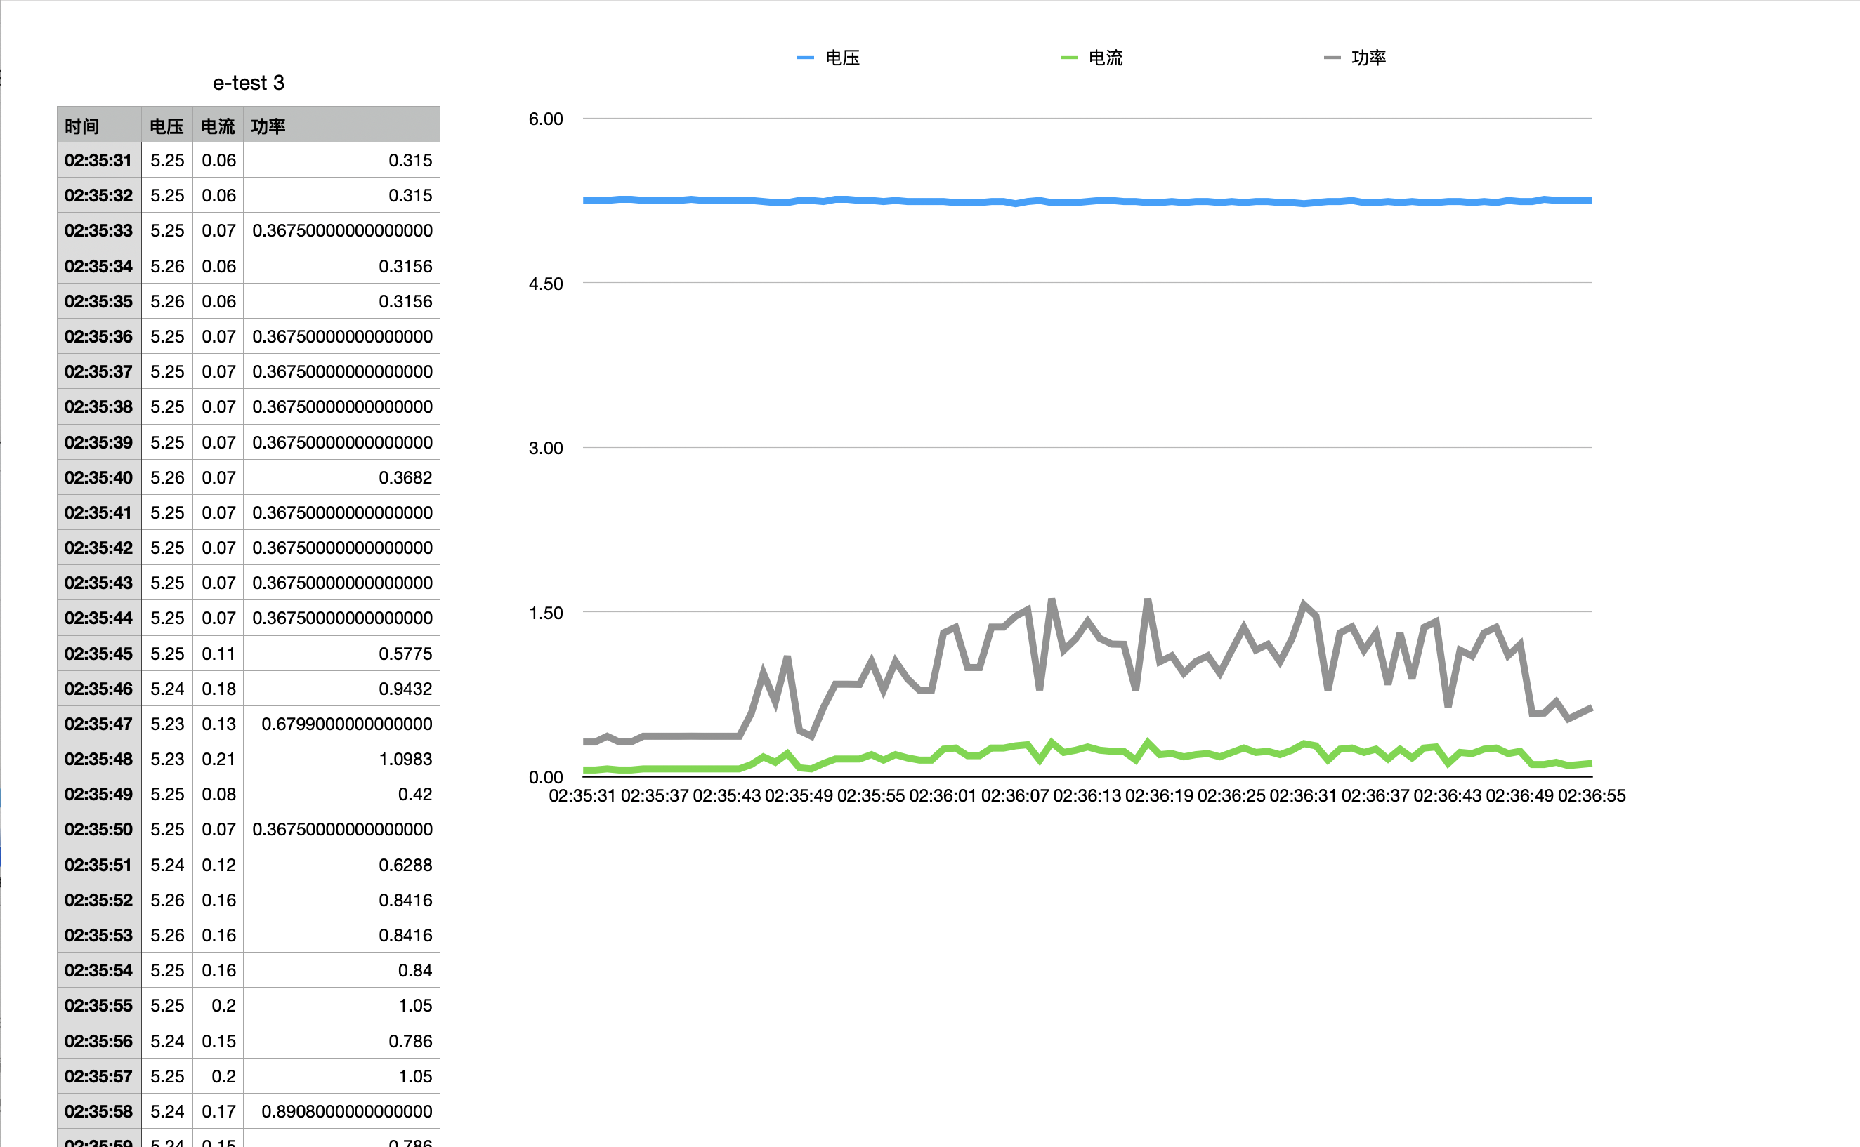
Task: Click power cell 0.5775
Action: tap(341, 653)
